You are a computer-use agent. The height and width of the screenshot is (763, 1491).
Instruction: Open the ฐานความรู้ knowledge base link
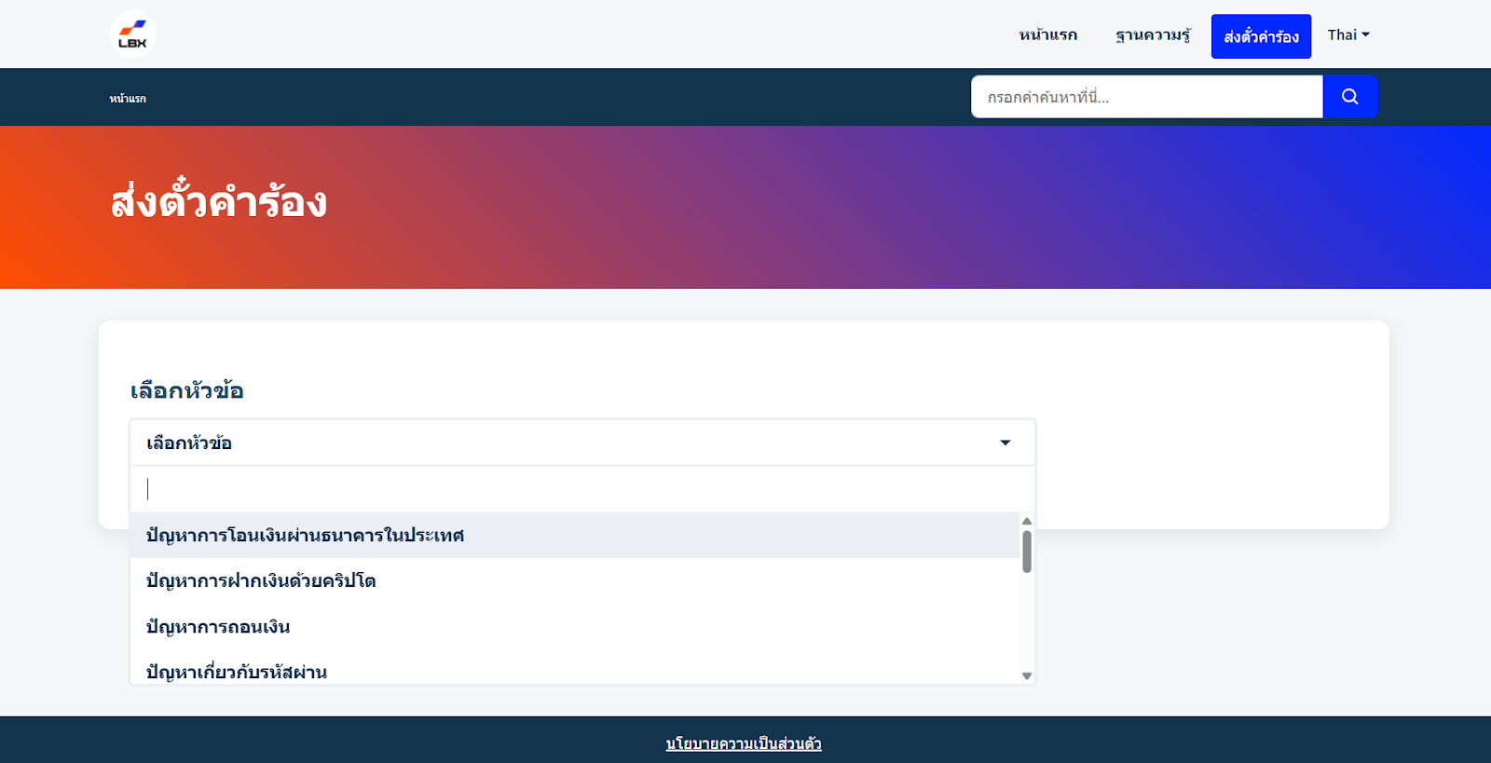(1153, 35)
